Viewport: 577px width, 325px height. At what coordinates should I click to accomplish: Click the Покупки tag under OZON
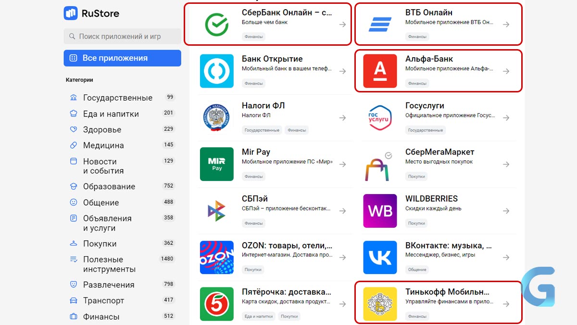point(253,270)
